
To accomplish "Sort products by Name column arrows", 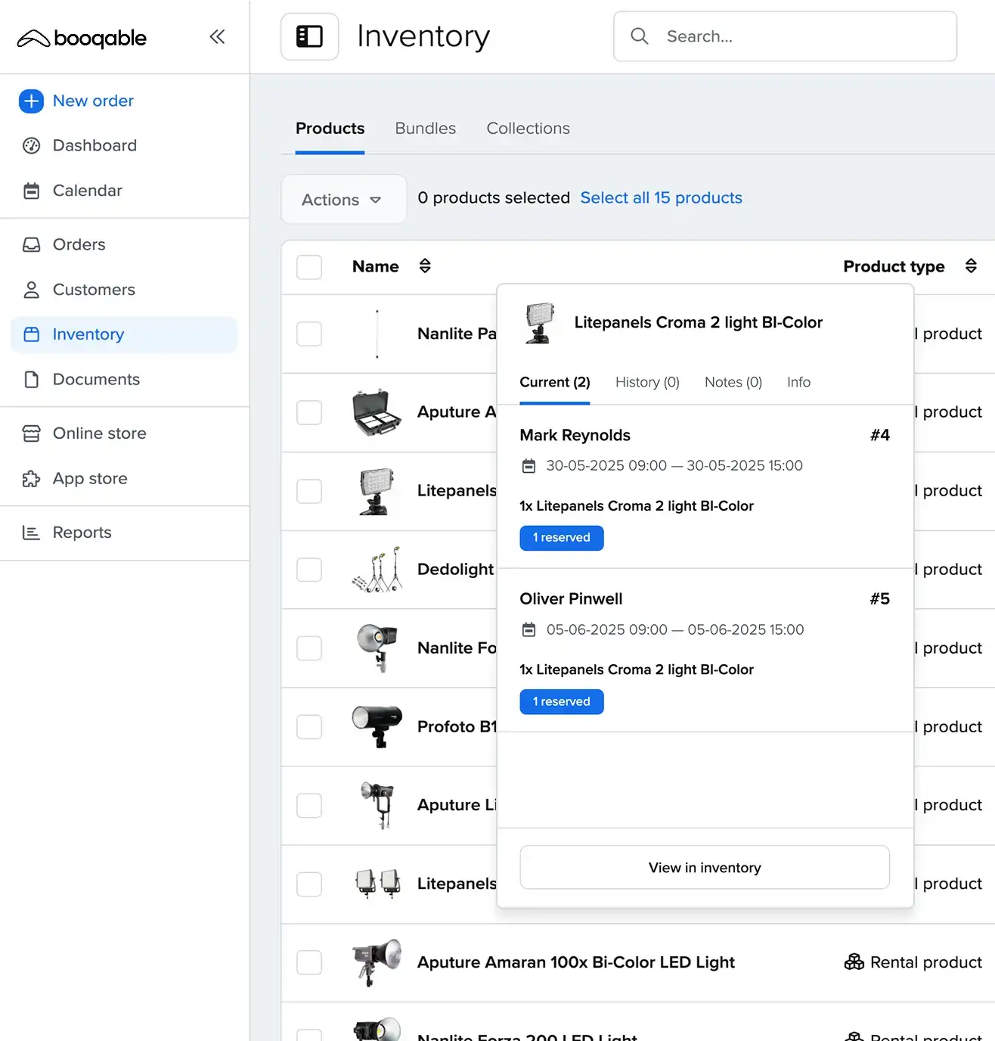I will click(x=425, y=266).
